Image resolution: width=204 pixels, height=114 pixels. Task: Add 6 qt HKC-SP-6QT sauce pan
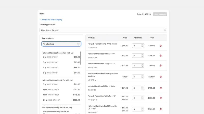(x=61, y=73)
